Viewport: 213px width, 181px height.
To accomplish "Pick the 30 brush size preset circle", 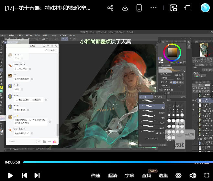I will pos(182,115).
